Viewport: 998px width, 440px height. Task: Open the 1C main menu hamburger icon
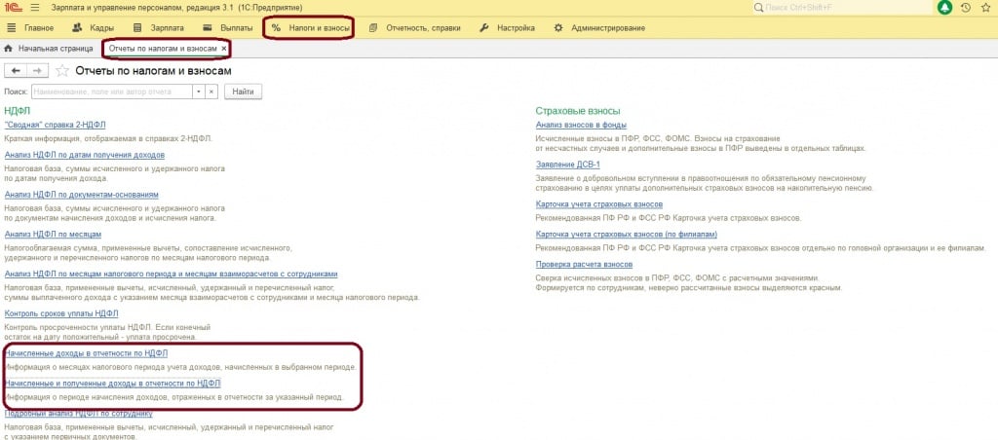[x=34, y=8]
